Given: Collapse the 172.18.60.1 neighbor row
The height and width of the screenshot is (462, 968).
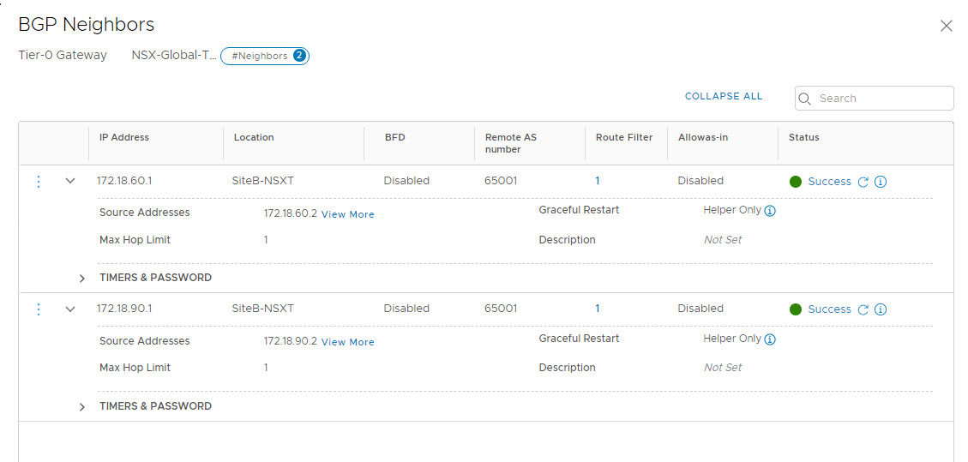Looking at the screenshot, I should click(70, 182).
